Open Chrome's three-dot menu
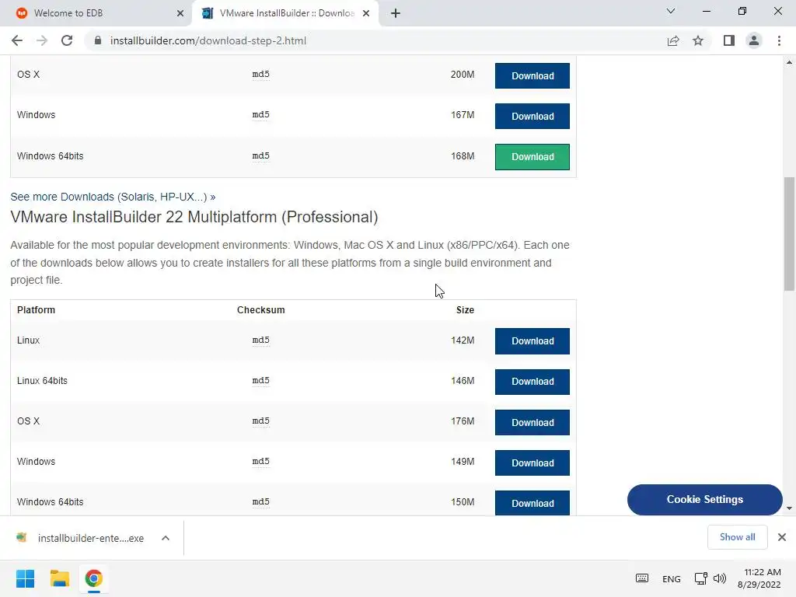 click(779, 40)
